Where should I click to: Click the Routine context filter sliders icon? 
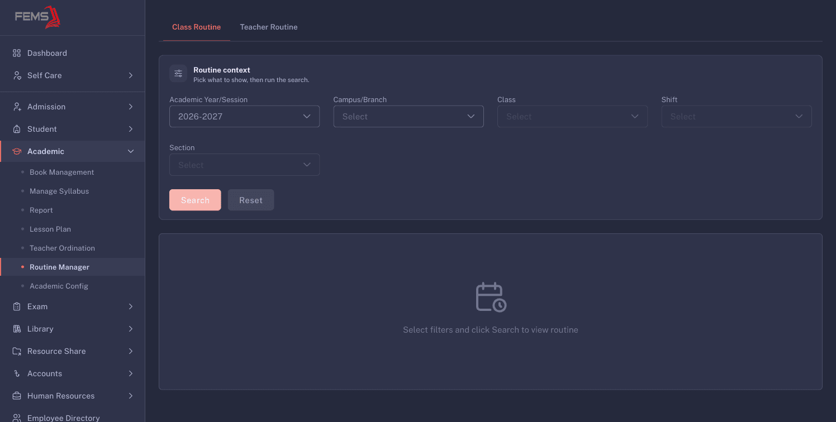tap(178, 73)
